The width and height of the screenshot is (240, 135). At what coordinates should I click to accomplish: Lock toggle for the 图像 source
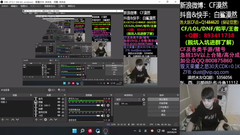63,102
